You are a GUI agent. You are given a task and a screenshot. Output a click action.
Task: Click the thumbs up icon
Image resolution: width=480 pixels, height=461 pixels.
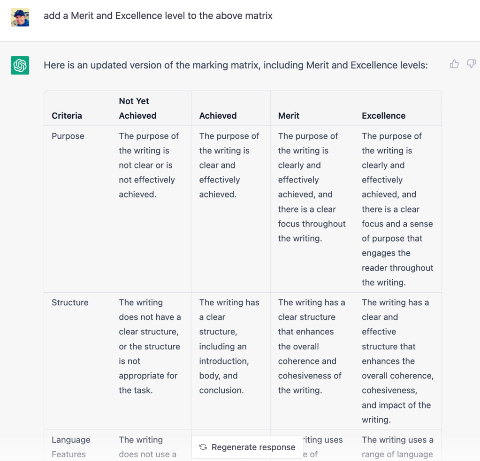pyautogui.click(x=454, y=64)
